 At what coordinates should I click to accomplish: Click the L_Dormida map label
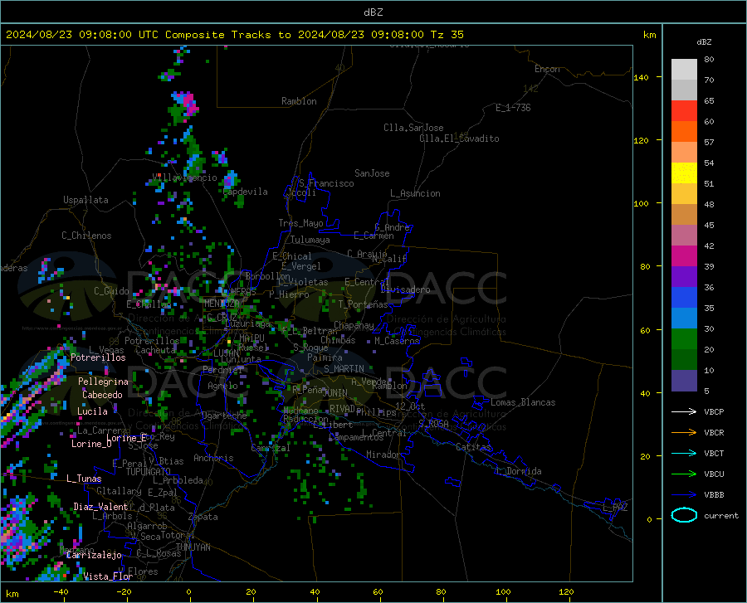[x=518, y=471]
